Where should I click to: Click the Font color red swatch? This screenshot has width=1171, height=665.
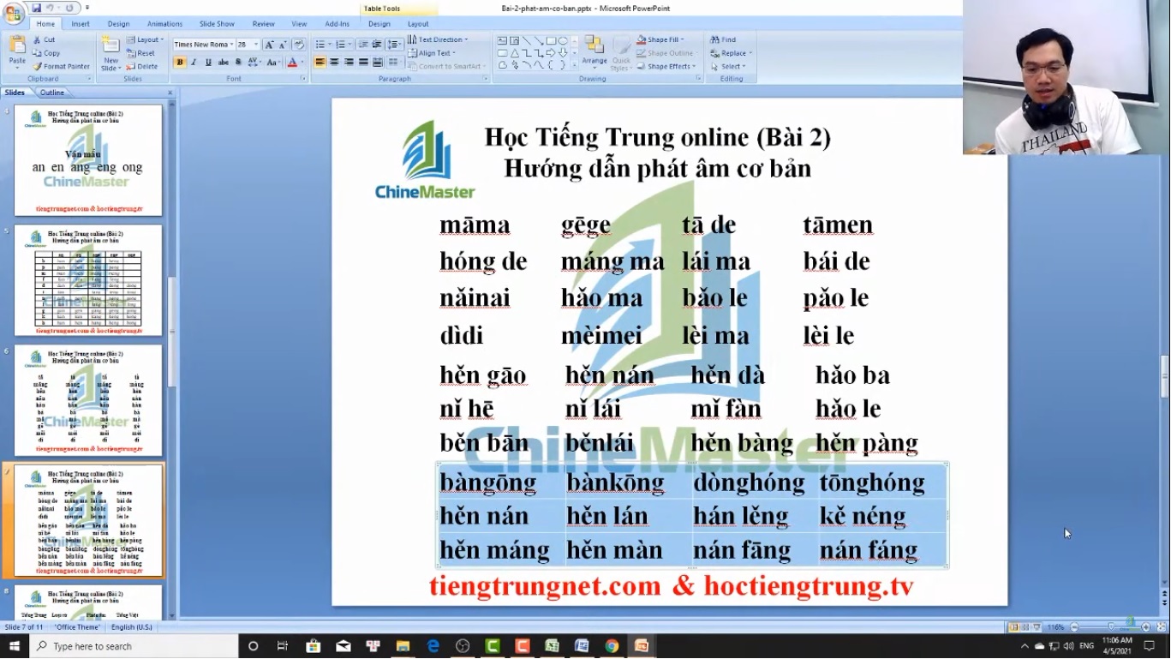coord(292,63)
